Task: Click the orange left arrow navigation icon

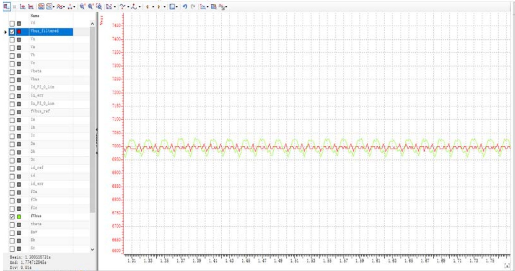Action: click(x=147, y=7)
